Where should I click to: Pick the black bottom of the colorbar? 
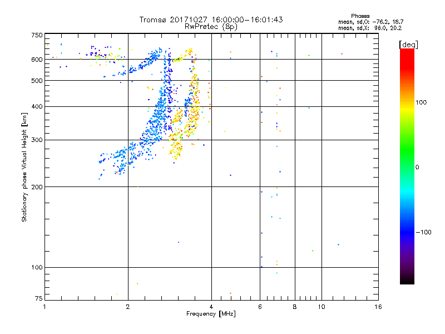[407, 280]
